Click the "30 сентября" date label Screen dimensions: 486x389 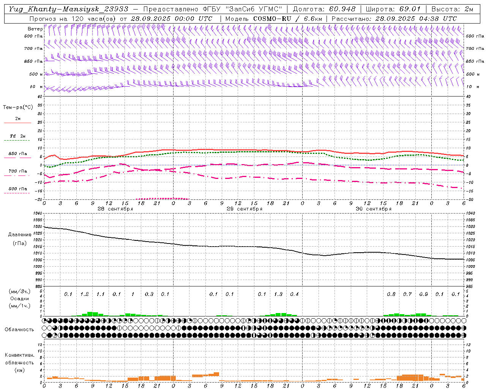pos(373,209)
